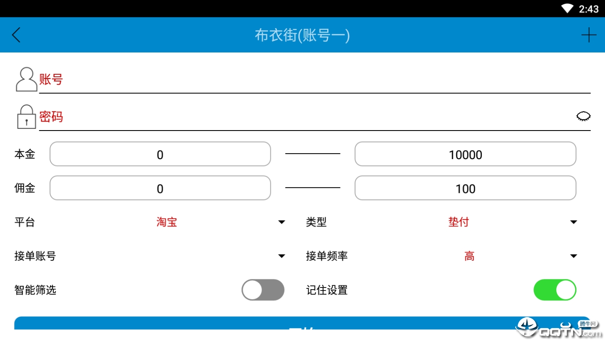The height and width of the screenshot is (340, 605).
Task: Click the 本金 label
Action: (x=25, y=154)
